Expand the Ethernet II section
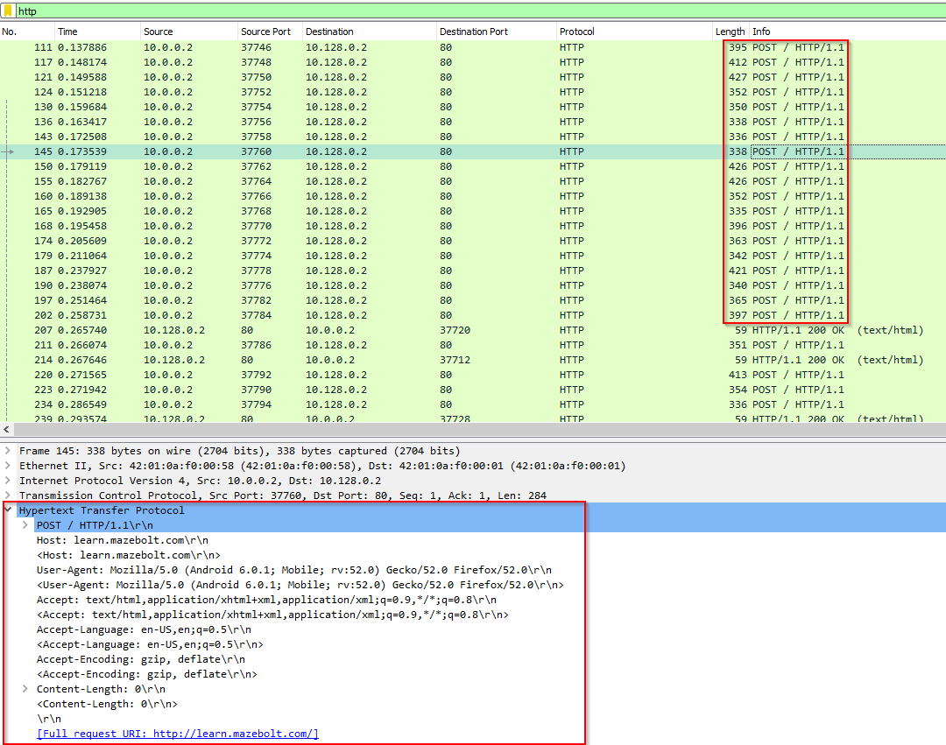The height and width of the screenshot is (745, 946). click(8, 466)
